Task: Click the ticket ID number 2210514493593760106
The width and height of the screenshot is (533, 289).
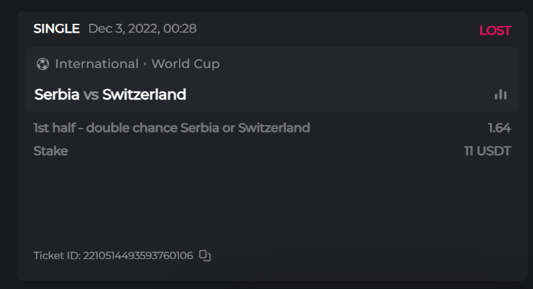Action: (138, 256)
